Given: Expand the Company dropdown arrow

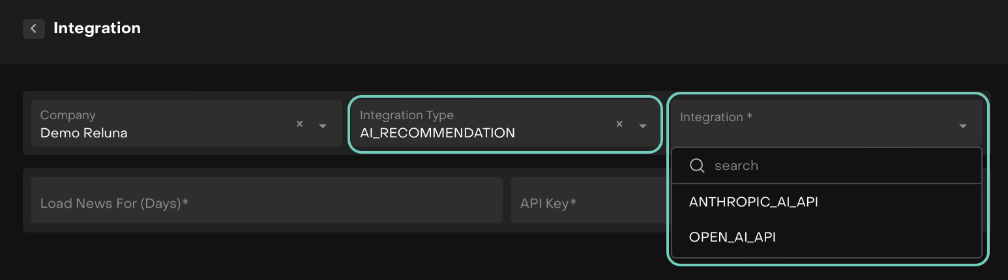Looking at the screenshot, I should tap(322, 126).
